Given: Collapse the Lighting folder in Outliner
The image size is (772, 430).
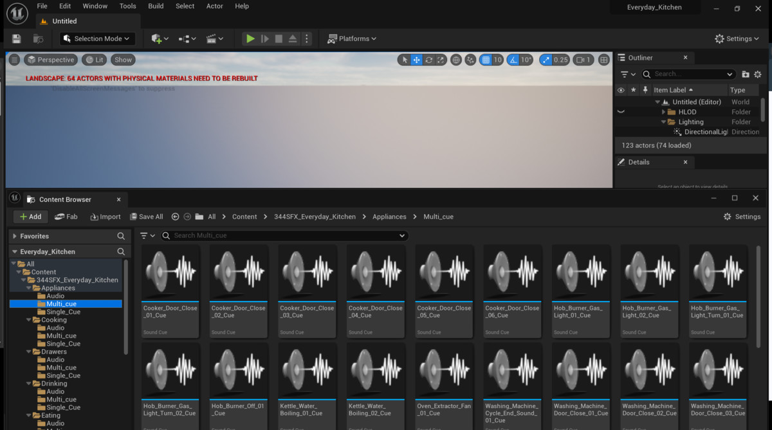Looking at the screenshot, I should [x=664, y=122].
